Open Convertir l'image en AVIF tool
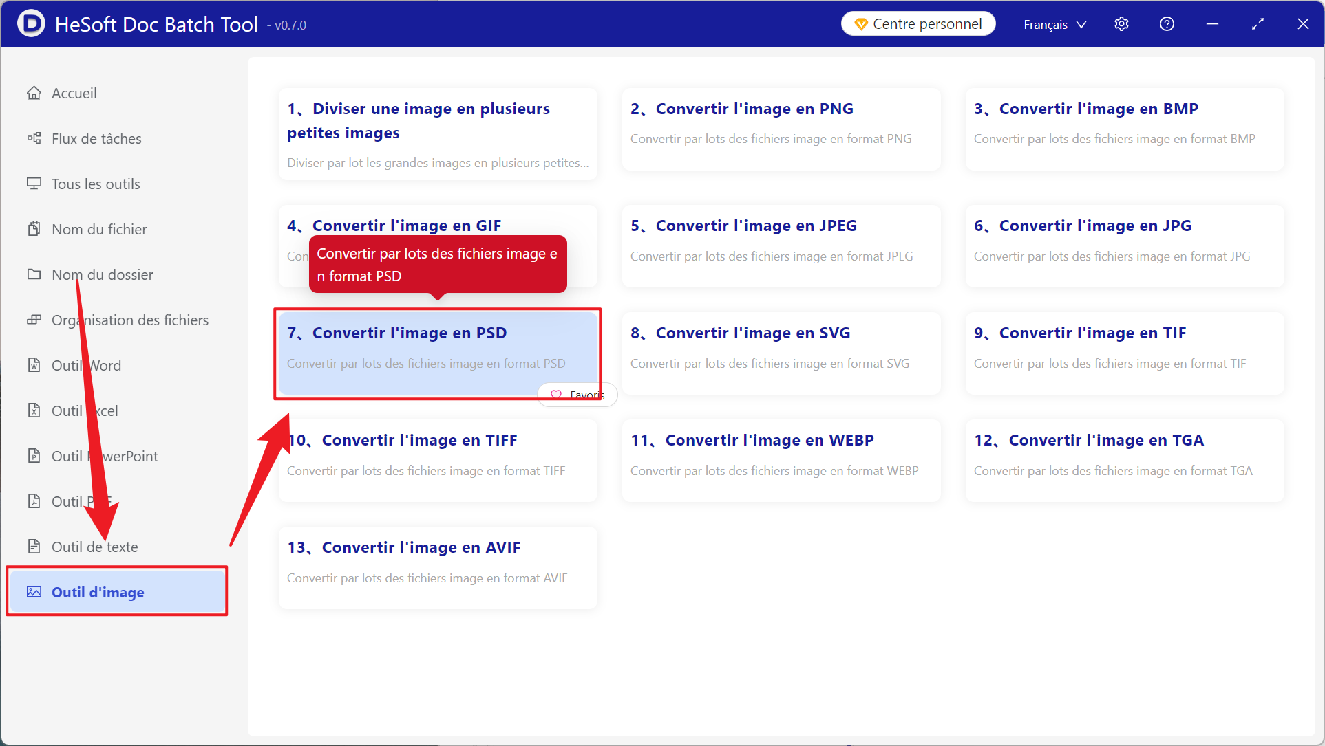Image resolution: width=1325 pixels, height=746 pixels. pos(438,568)
